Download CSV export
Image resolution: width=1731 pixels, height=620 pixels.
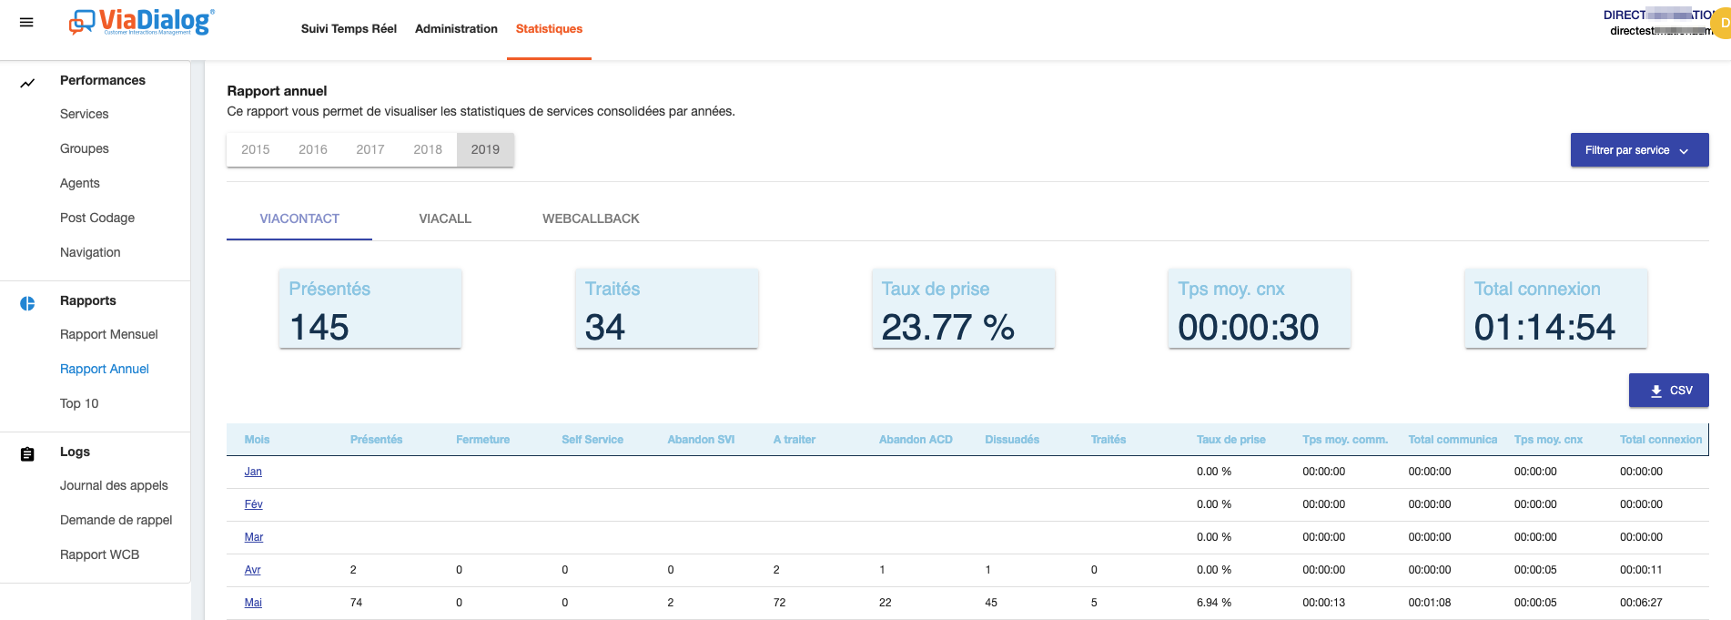(x=1668, y=391)
